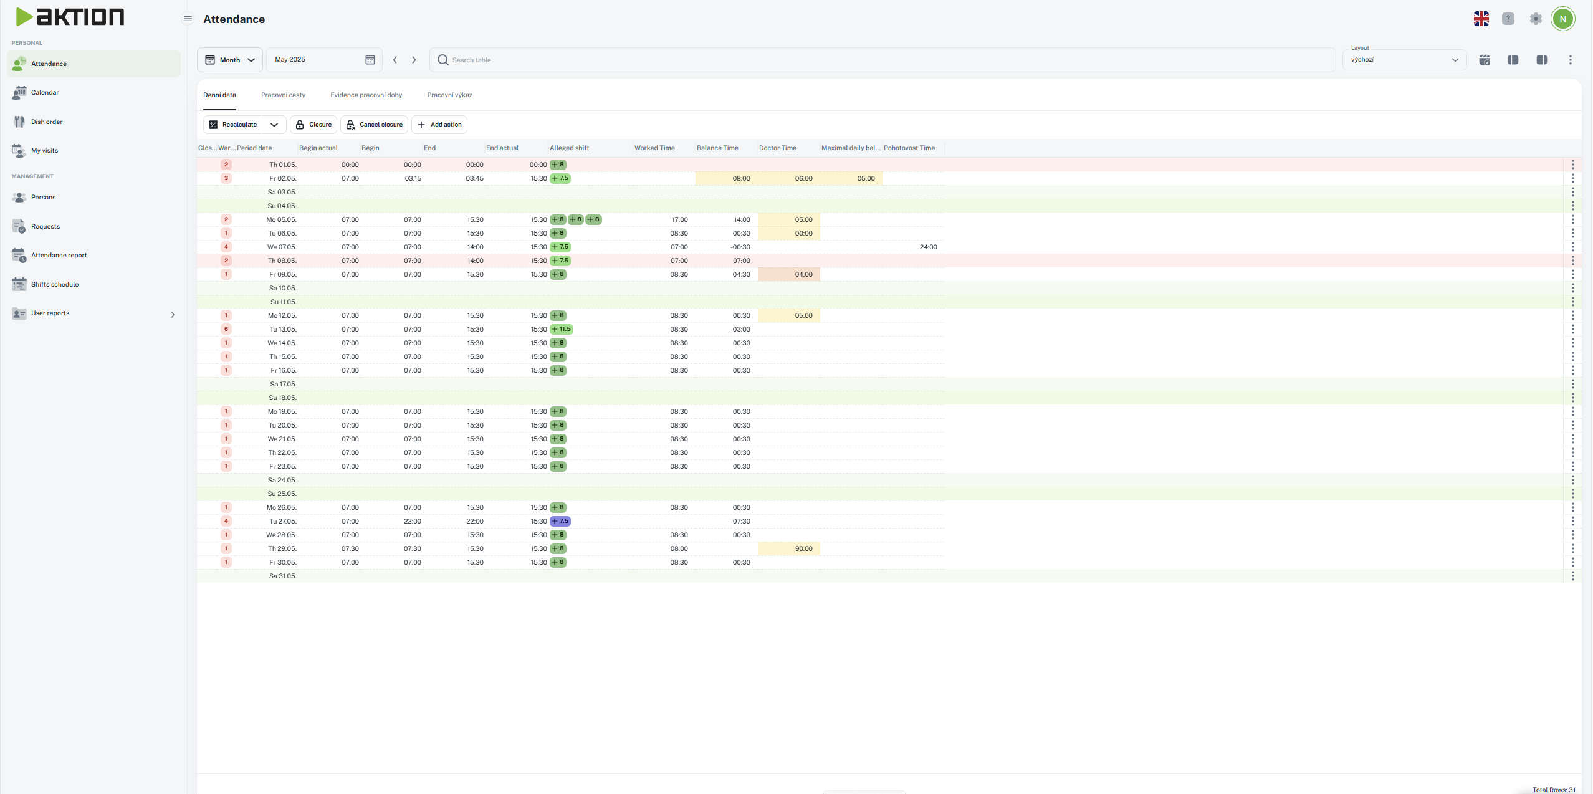Open the Month period dropdown
Viewport: 1593px width, 794px height.
230,60
